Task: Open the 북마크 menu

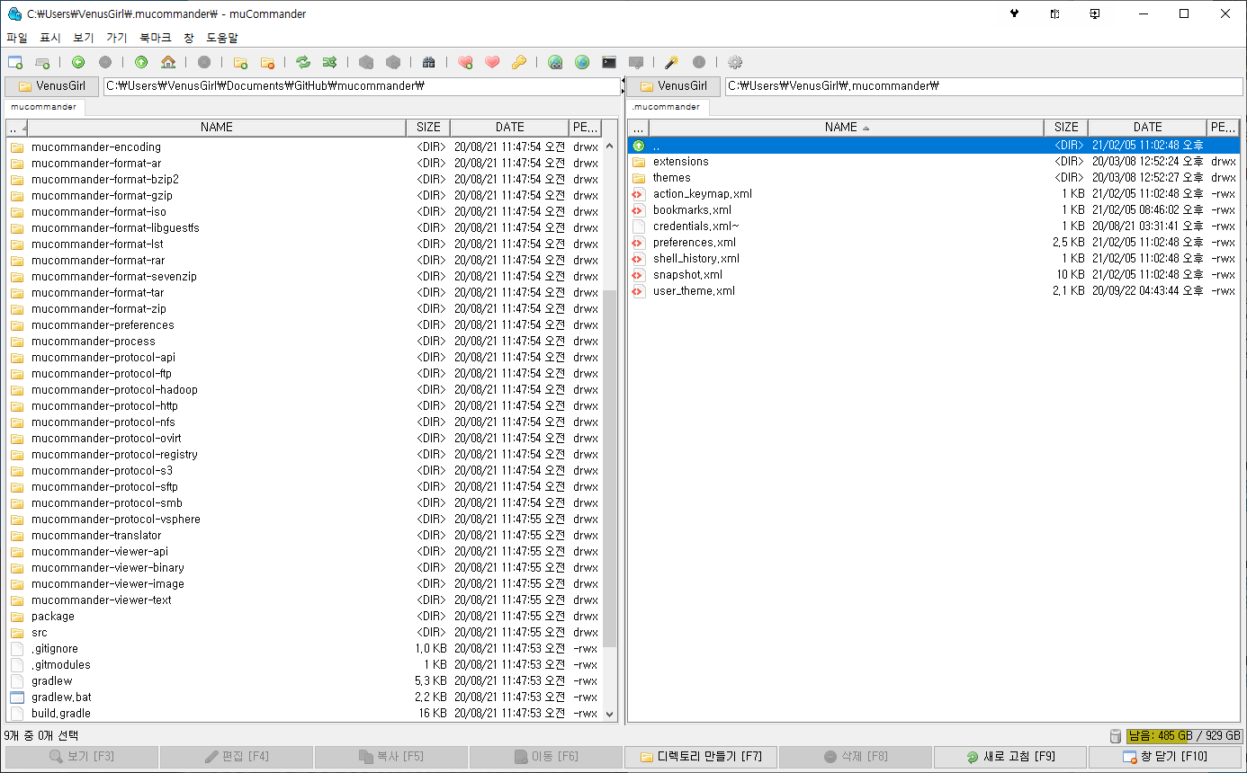Action: 156,38
